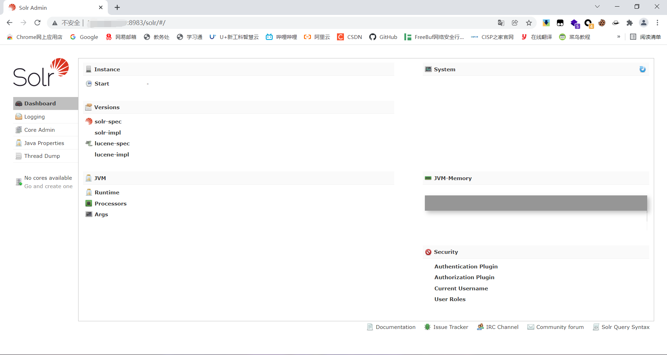Viewport: 667px width, 355px height.
Task: Refresh the System panel with reload icon
Action: tap(643, 69)
